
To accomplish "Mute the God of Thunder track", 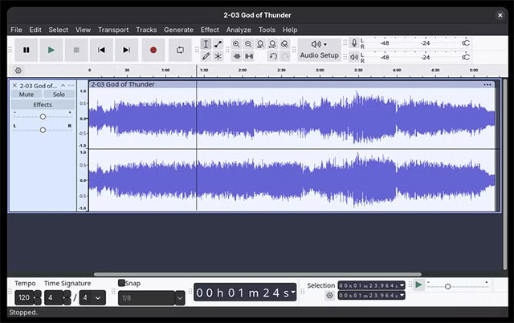I will 27,95.
